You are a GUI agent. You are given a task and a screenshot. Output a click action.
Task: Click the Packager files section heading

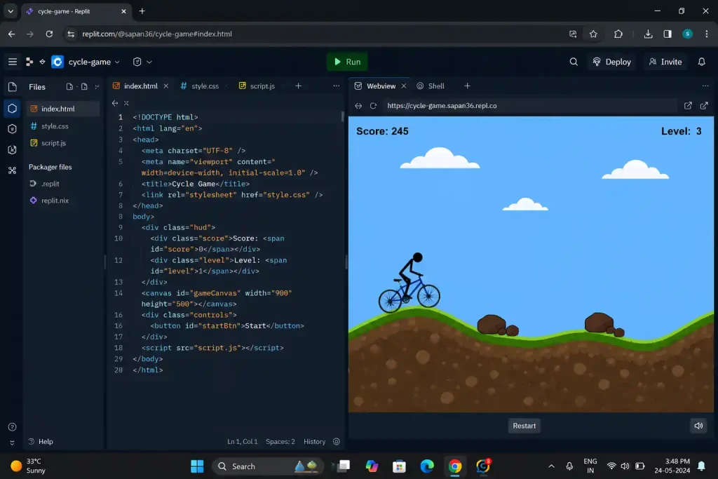(x=50, y=167)
